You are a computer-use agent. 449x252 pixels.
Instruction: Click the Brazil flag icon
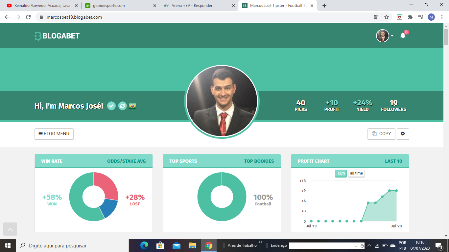click(x=132, y=106)
